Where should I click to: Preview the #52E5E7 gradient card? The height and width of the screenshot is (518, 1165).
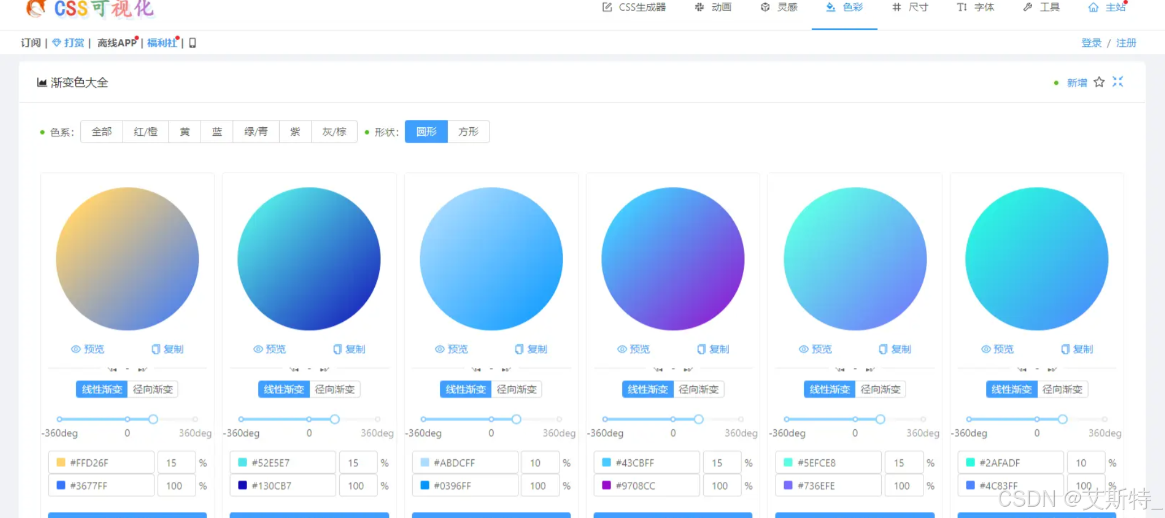click(x=270, y=349)
